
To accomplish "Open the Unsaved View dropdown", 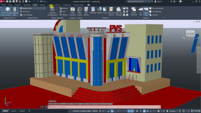I will [33, 8].
